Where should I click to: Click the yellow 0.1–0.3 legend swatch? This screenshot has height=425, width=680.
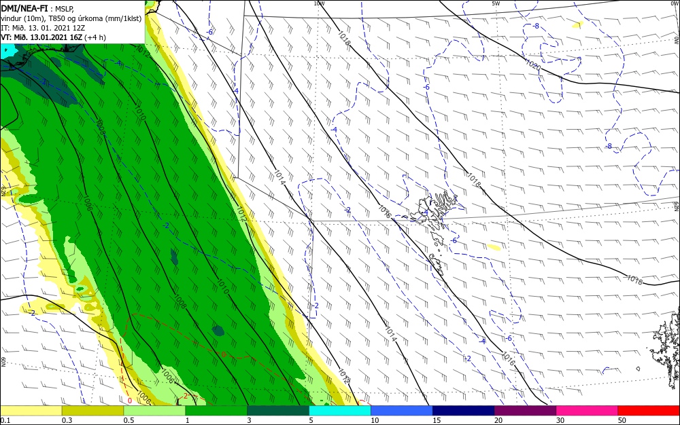tap(31, 410)
